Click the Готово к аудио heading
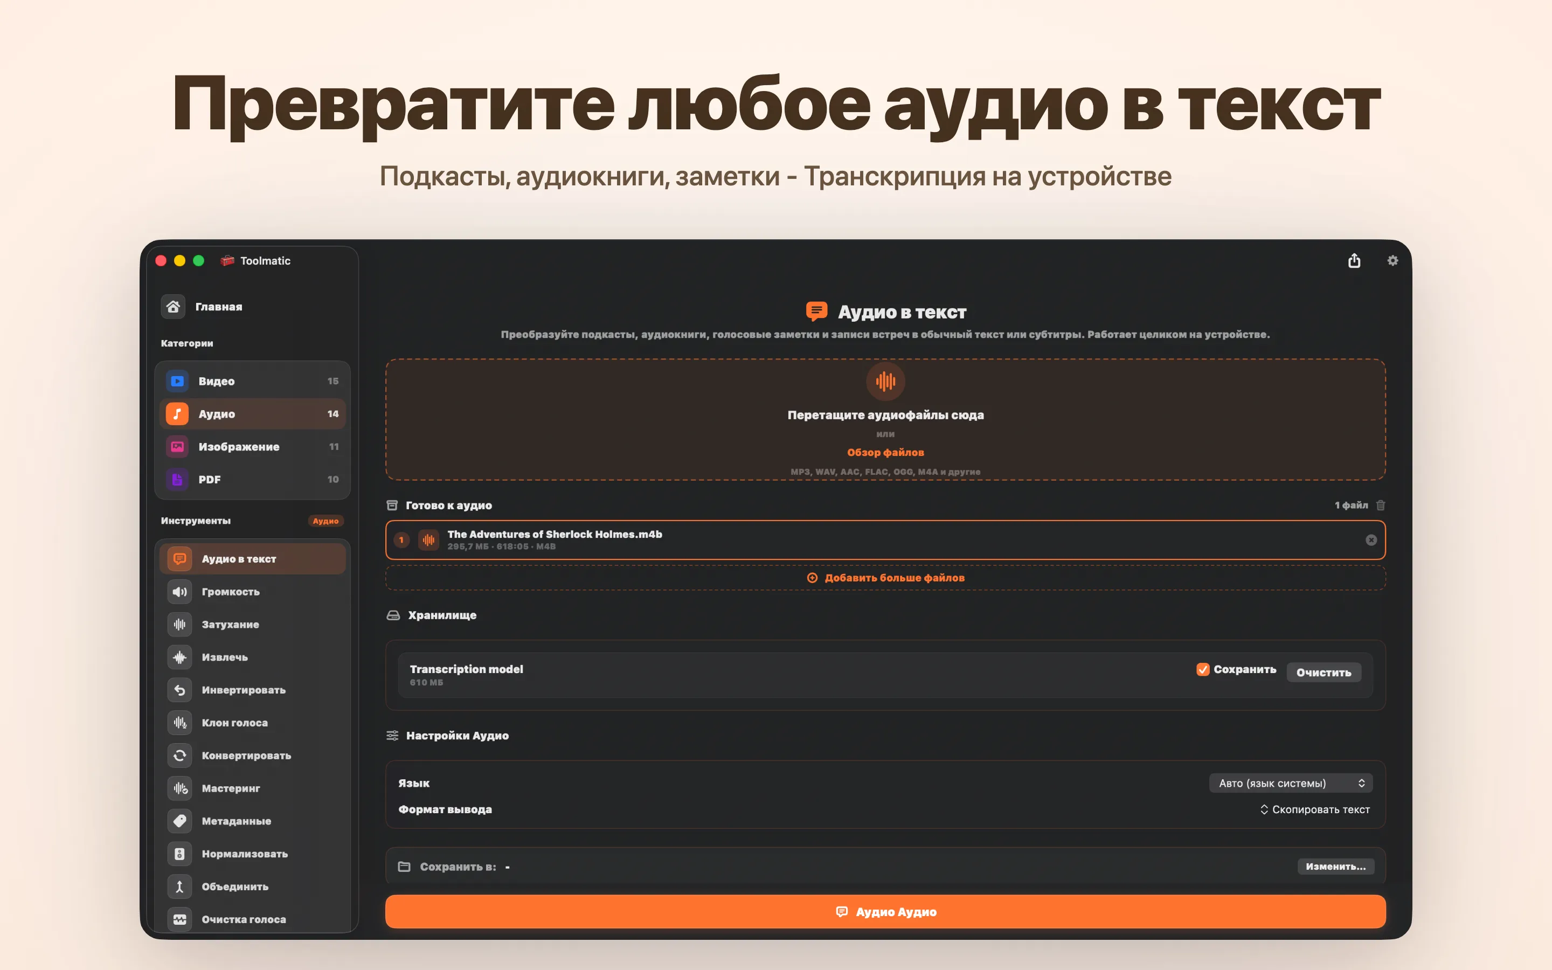 point(448,505)
